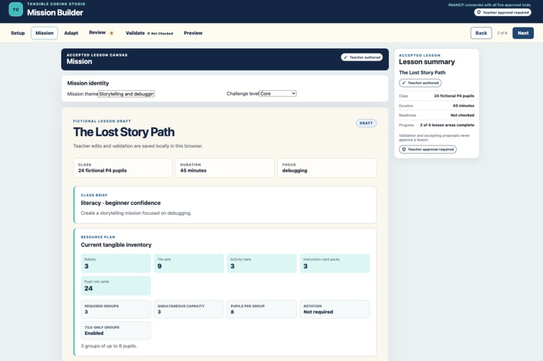Click the Focus debugging card
The width and height of the screenshot is (543, 361).
[327, 168]
